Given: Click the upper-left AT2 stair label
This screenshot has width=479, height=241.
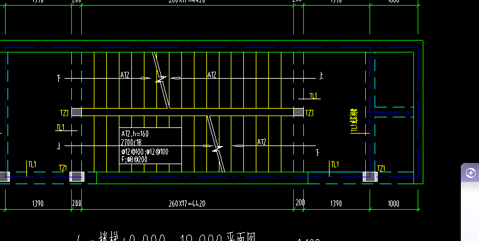Looking at the screenshot, I should point(124,75).
